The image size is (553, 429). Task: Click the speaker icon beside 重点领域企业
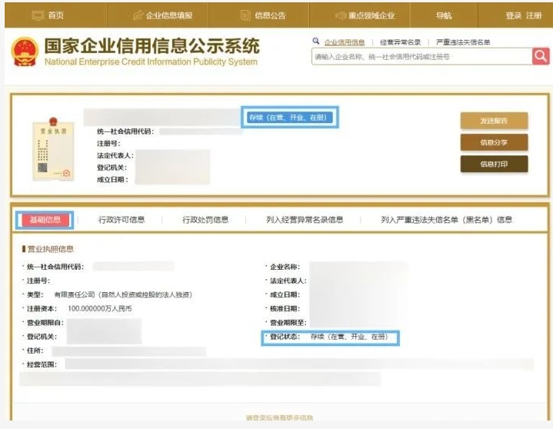(x=340, y=15)
